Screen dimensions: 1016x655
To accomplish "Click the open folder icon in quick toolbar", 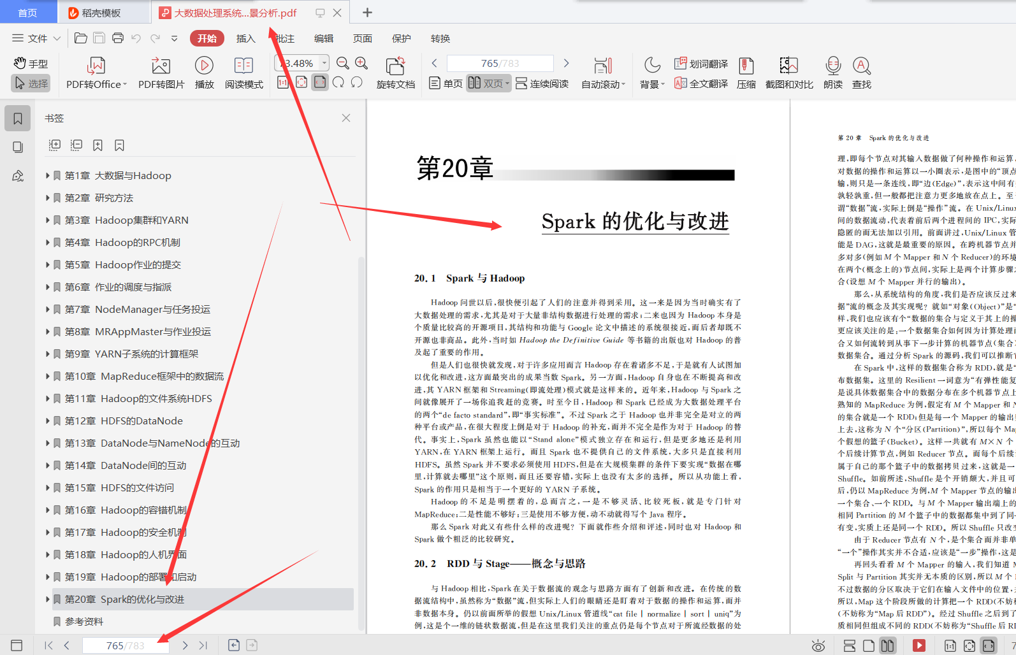I will (x=81, y=38).
